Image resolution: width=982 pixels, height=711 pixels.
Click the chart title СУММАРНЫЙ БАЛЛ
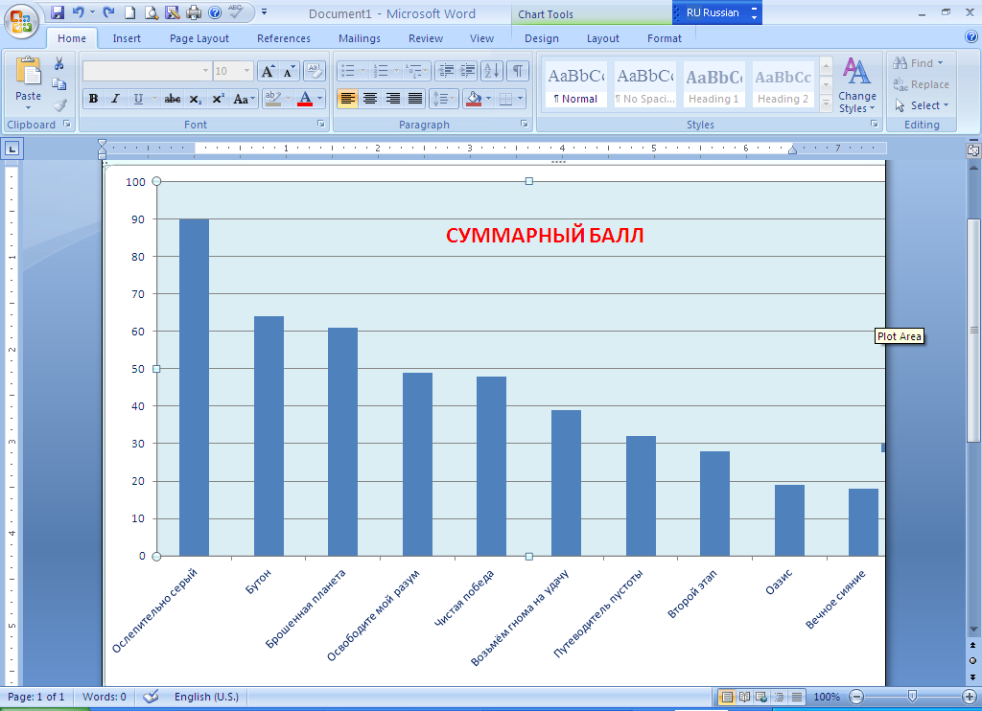[545, 236]
